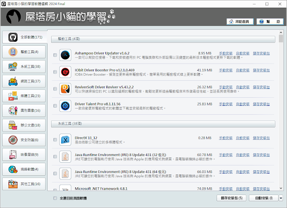
Task: Click the Ashampoo Driver Updater app icon
Action: tap(65, 55)
